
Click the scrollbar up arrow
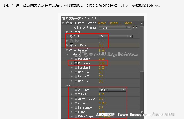click(x=142, y=23)
